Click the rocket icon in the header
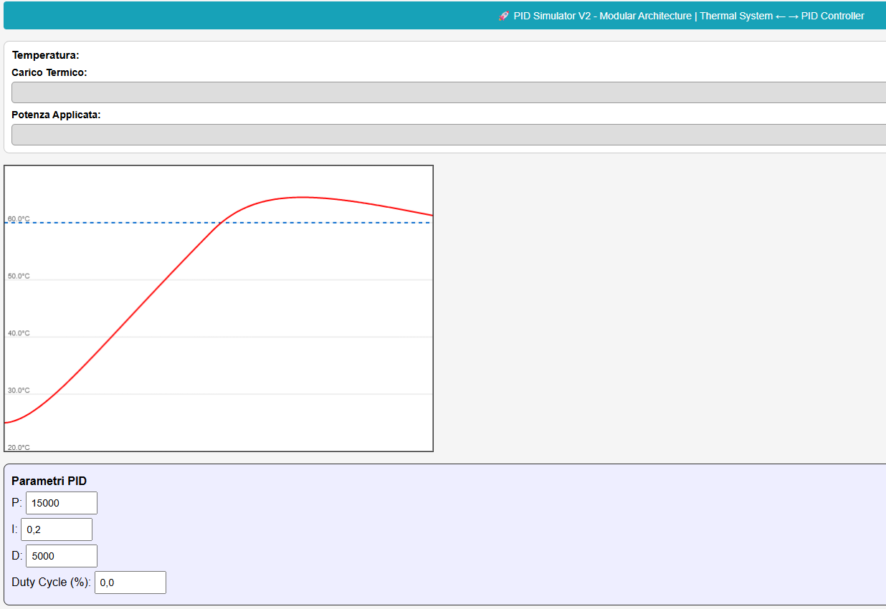This screenshot has width=886, height=609. click(x=504, y=15)
